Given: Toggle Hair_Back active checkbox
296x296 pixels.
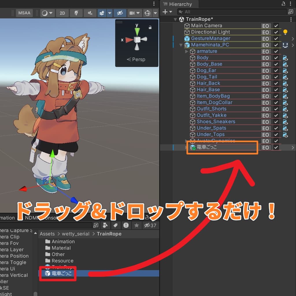Looking at the screenshot, I should pyautogui.click(x=276, y=84).
